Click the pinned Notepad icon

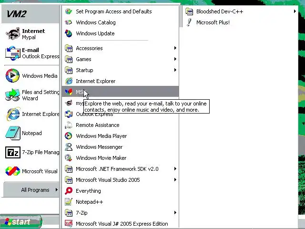[x=13, y=133]
